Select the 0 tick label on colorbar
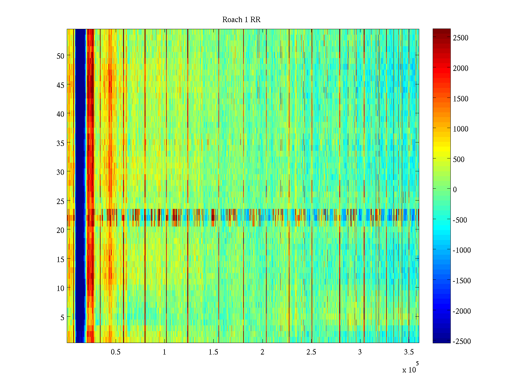Viewport: 514px width, 385px height. [455, 190]
